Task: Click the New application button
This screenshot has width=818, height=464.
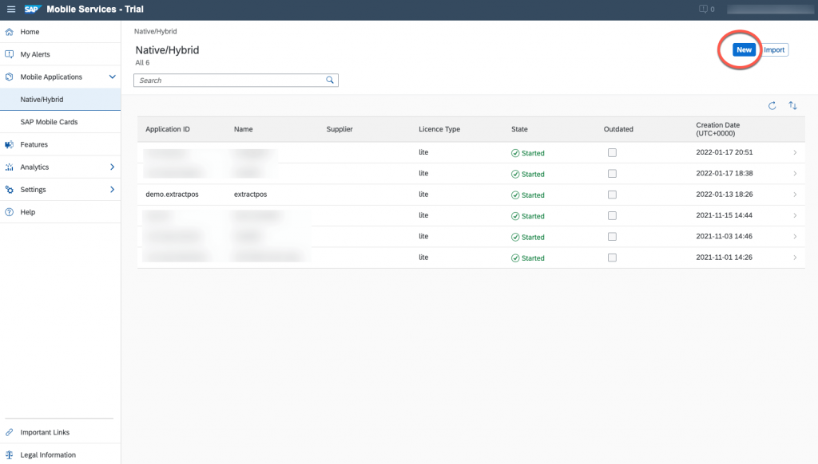Action: 744,50
